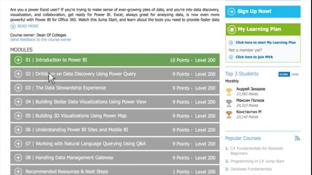Viewport: 312px width, 175px height.
Task: Open Programming in C# Jump Start course
Action: coord(257,161)
